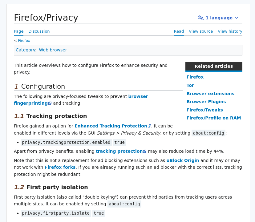This screenshot has height=222, width=255.
Task: Open Firefox/Profile on RAM article
Action: click(x=214, y=118)
